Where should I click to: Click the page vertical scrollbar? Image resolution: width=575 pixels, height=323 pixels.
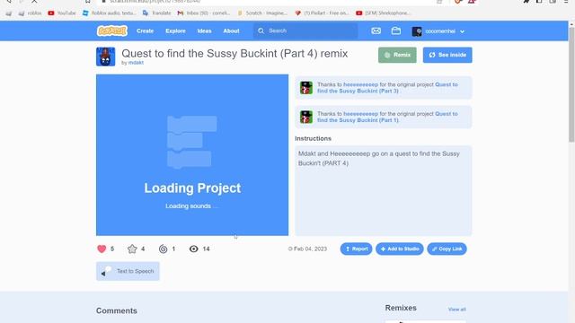(x=571, y=85)
